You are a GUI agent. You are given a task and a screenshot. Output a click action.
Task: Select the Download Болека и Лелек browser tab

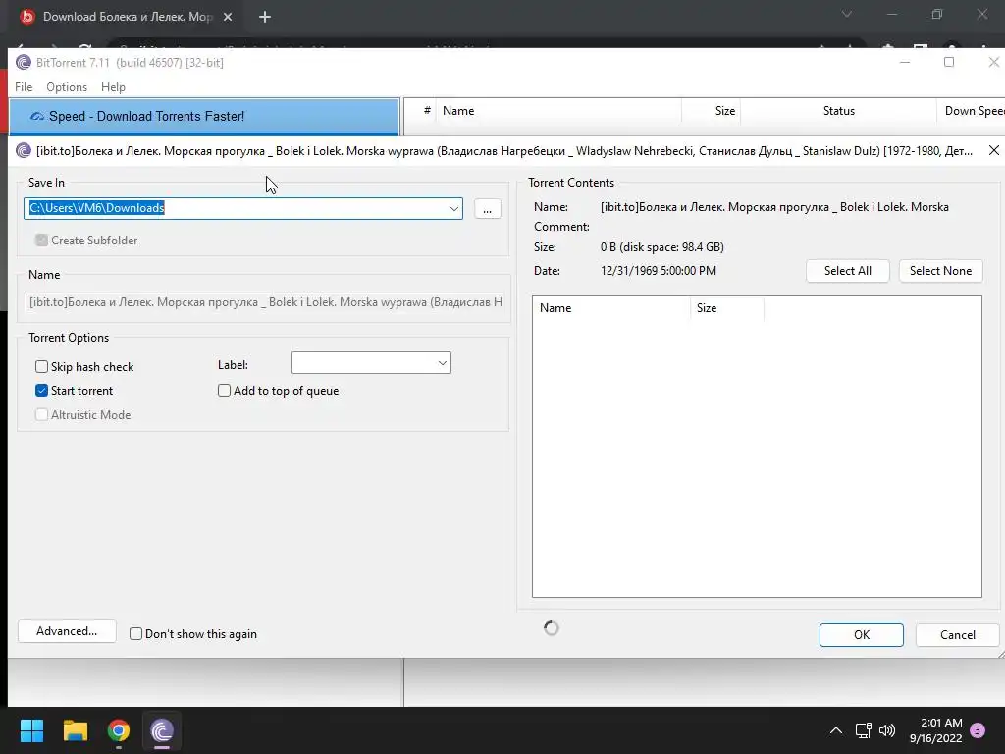127,17
